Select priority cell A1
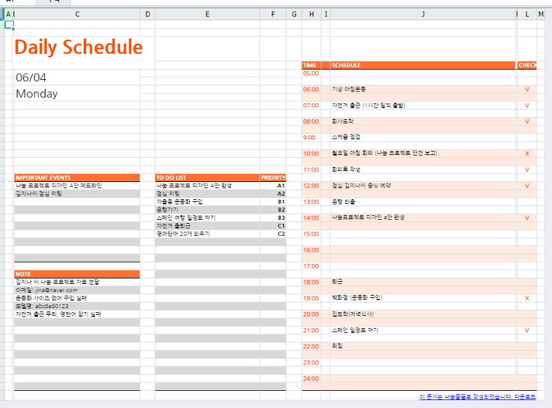Screen dimensions: 552x408 click(x=273, y=185)
